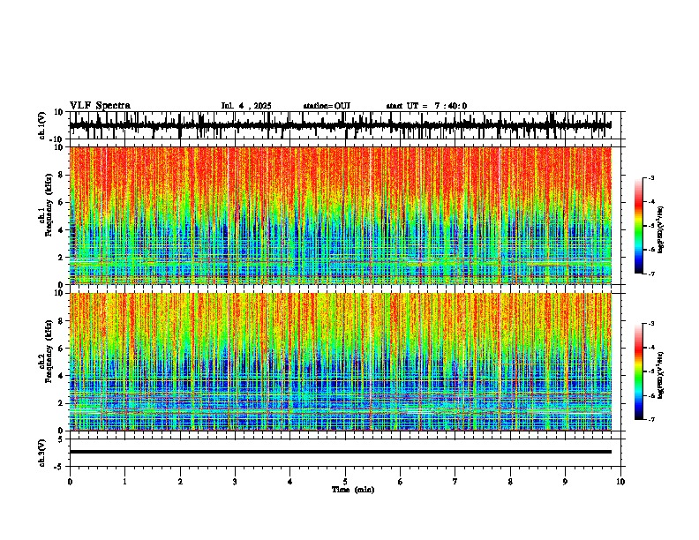699x540 pixels.
Task: Click the "4" time axis tick label
Action: click(290, 482)
